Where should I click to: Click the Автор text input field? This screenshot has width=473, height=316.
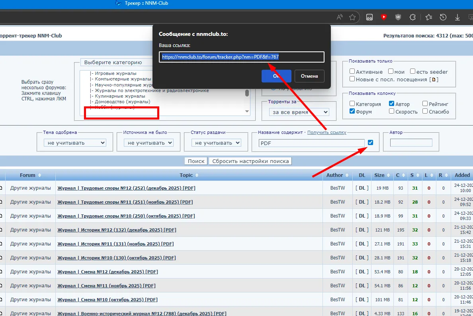click(411, 143)
